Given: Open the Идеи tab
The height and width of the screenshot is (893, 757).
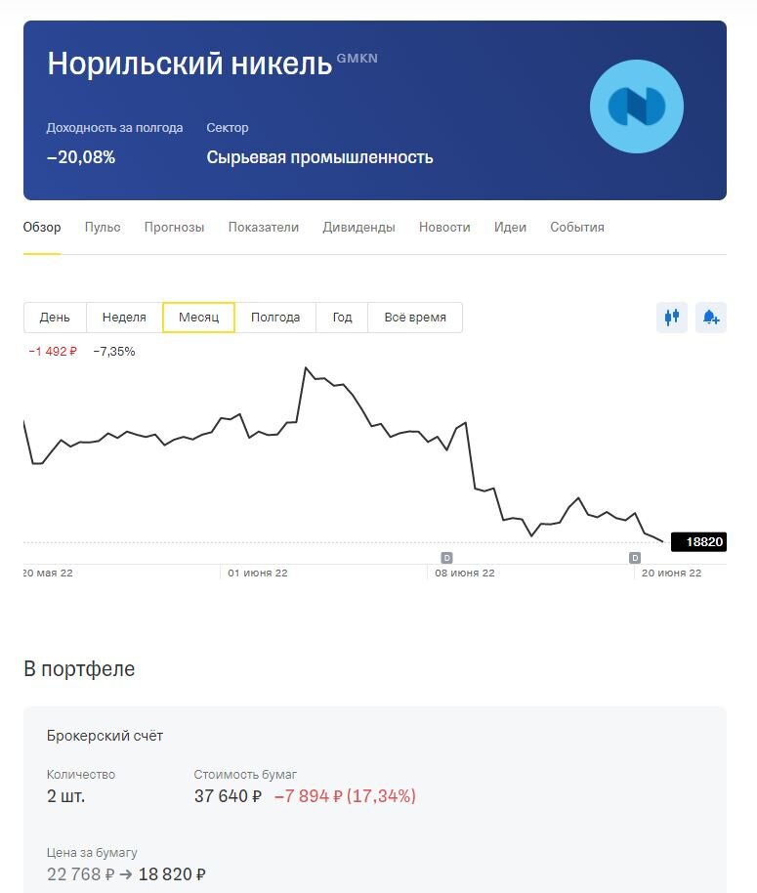Looking at the screenshot, I should pos(510,227).
